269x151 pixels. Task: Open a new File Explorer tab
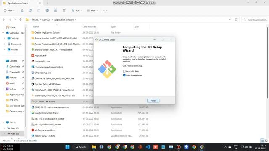48,3
